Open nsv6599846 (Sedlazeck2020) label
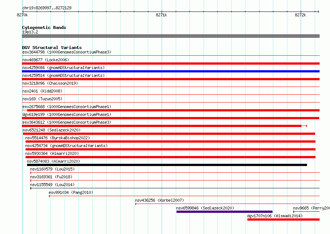330x234 pixels. pyautogui.click(x=205, y=208)
